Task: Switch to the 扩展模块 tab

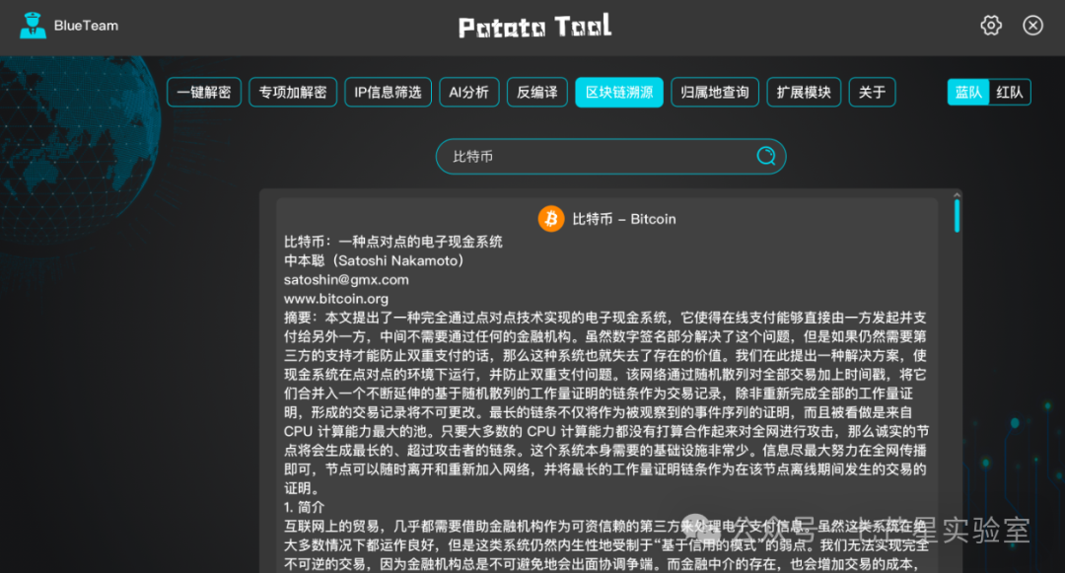Action: coord(804,93)
